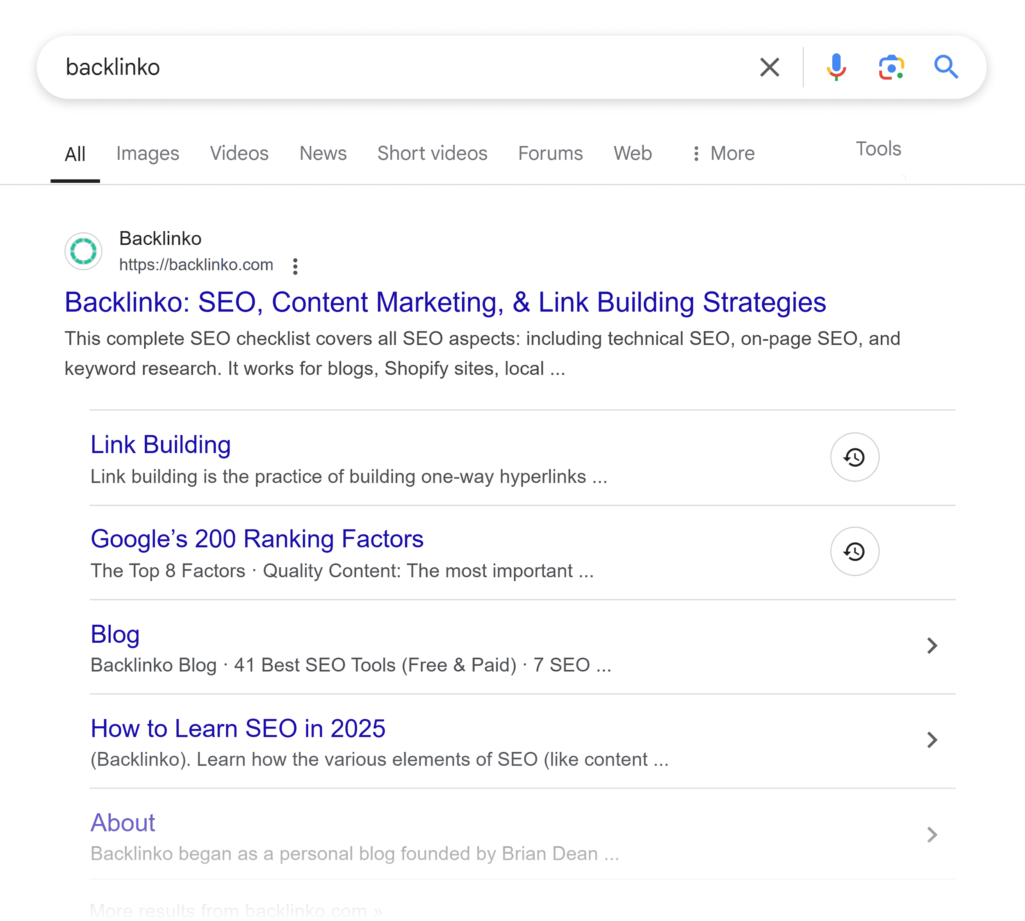Click the 'Link building is the practice' description
The height and width of the screenshot is (921, 1025).
[349, 477]
